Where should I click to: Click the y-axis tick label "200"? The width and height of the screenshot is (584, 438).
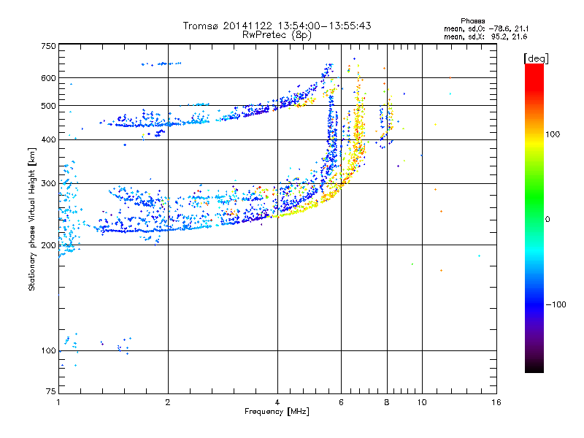click(x=48, y=245)
